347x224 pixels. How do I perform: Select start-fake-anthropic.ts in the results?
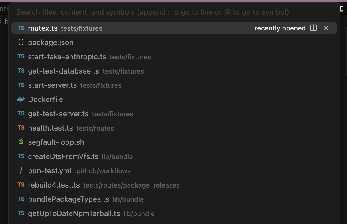pyautogui.click(x=67, y=57)
